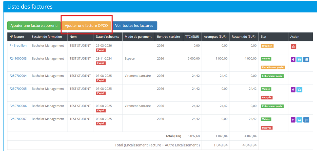This screenshot has width=317, height=151.
Task: Click Voir toutes les factures button
Action: (x=134, y=26)
